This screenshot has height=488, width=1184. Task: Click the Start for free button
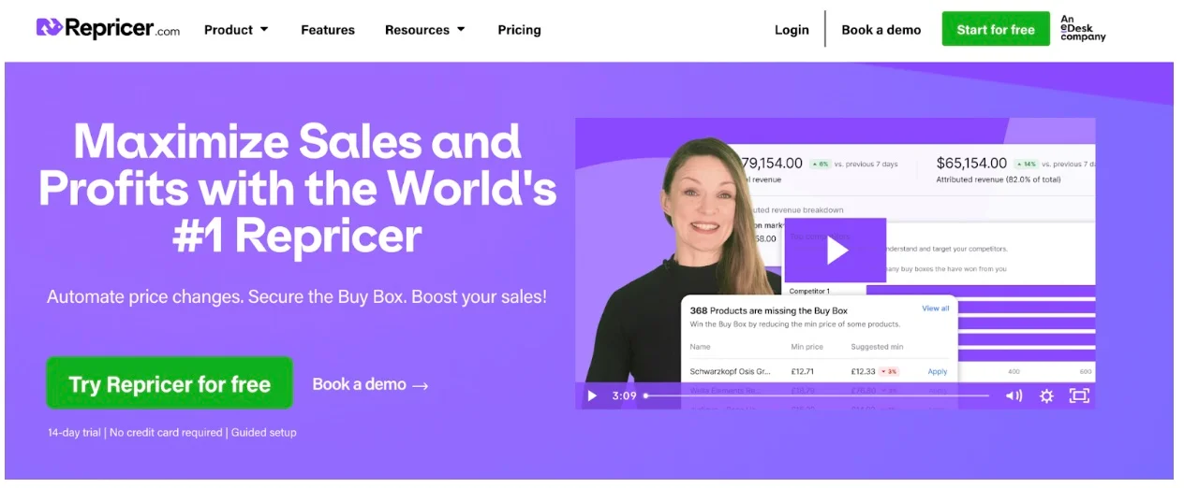(996, 29)
